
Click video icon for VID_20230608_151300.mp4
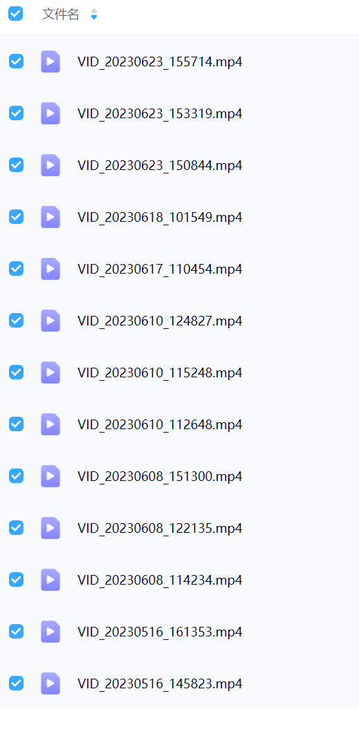click(x=50, y=476)
